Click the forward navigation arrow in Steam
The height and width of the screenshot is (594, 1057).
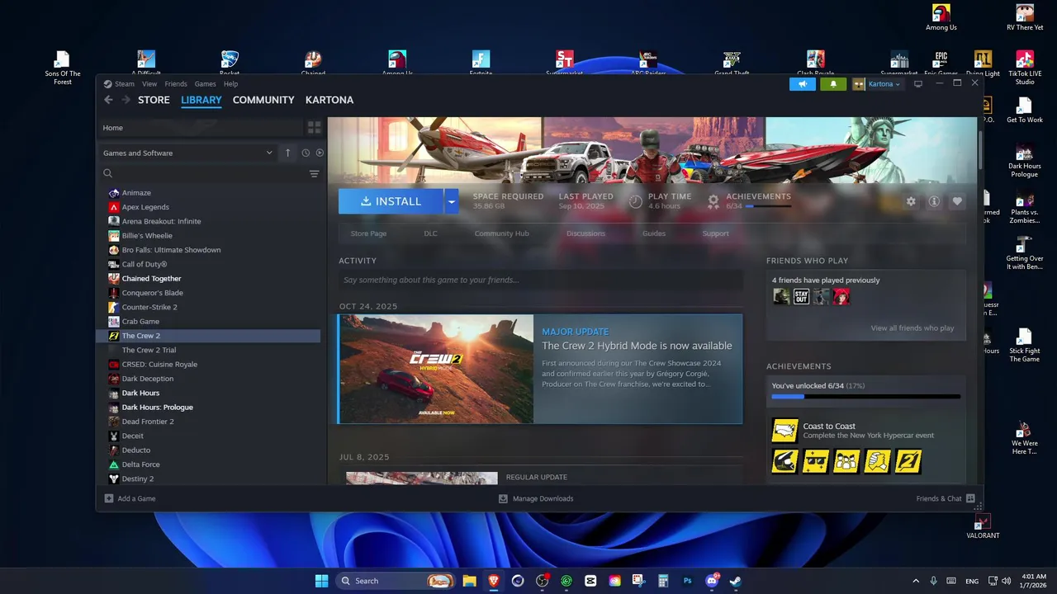click(x=126, y=100)
